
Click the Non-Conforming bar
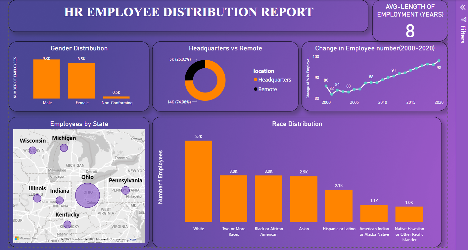(116, 97)
